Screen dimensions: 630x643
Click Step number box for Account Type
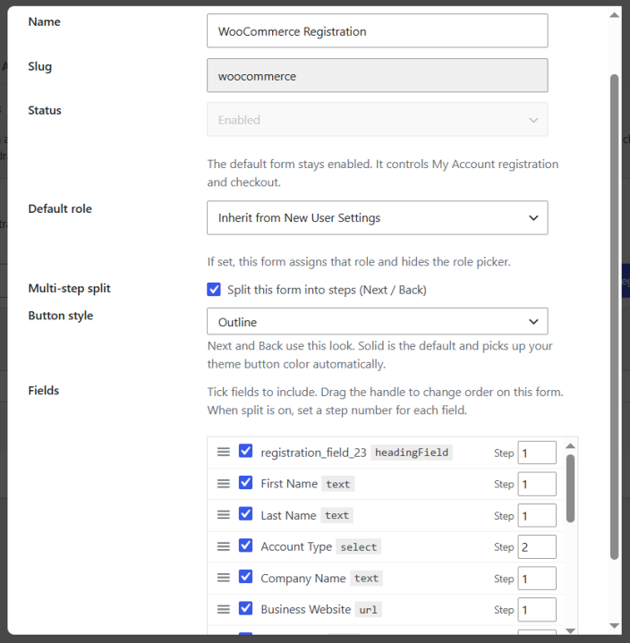point(537,546)
